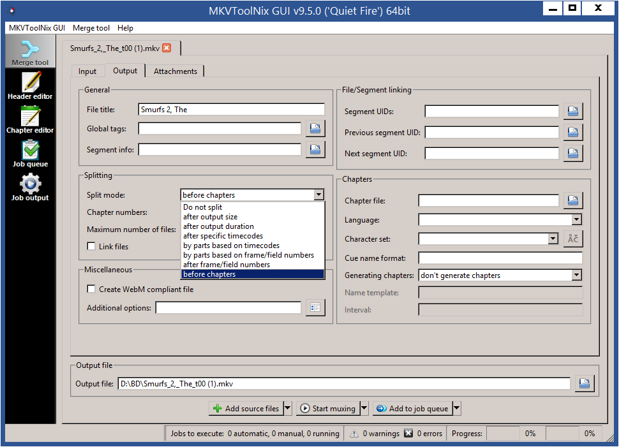Screen dimensions: 619x447
Task: Click into the File title field
Action: click(x=231, y=110)
